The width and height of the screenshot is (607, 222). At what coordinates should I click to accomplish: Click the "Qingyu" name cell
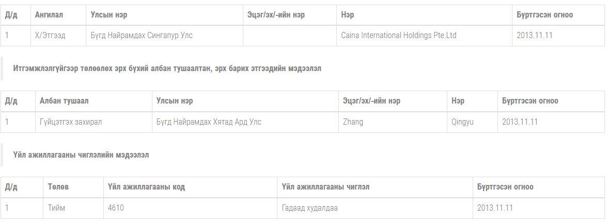click(x=462, y=122)
